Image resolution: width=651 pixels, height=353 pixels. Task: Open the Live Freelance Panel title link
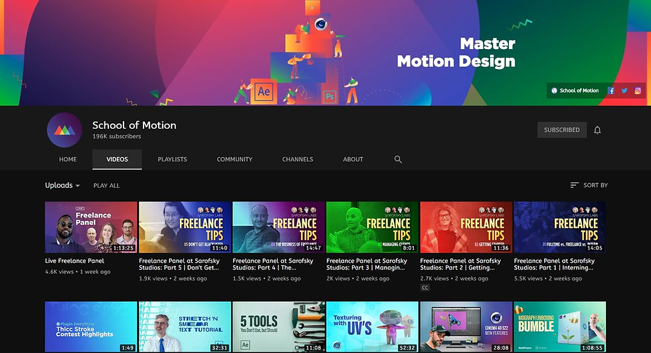tap(74, 261)
